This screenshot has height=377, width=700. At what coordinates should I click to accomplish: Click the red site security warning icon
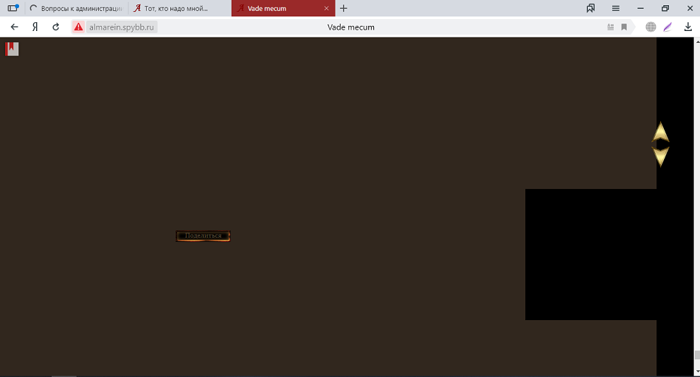pos(79,27)
